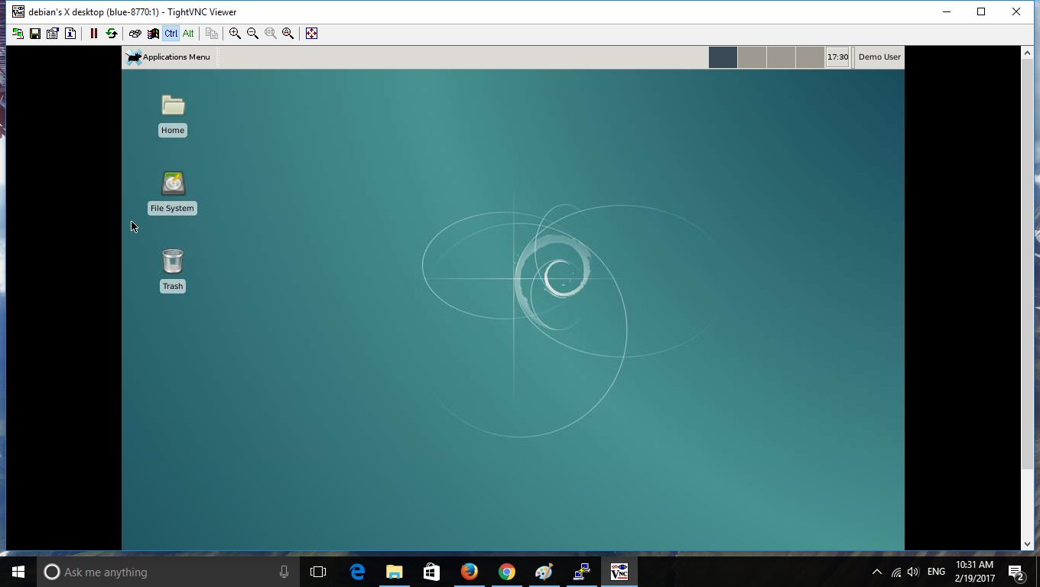Viewport: 1040px width, 587px height.
Task: Open the Demo User panel menu
Action: 879,57
